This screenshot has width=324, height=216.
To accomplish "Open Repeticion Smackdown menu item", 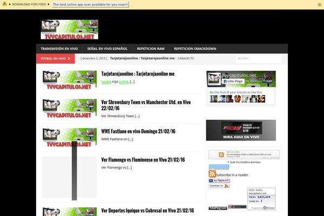I will pos(195,49).
